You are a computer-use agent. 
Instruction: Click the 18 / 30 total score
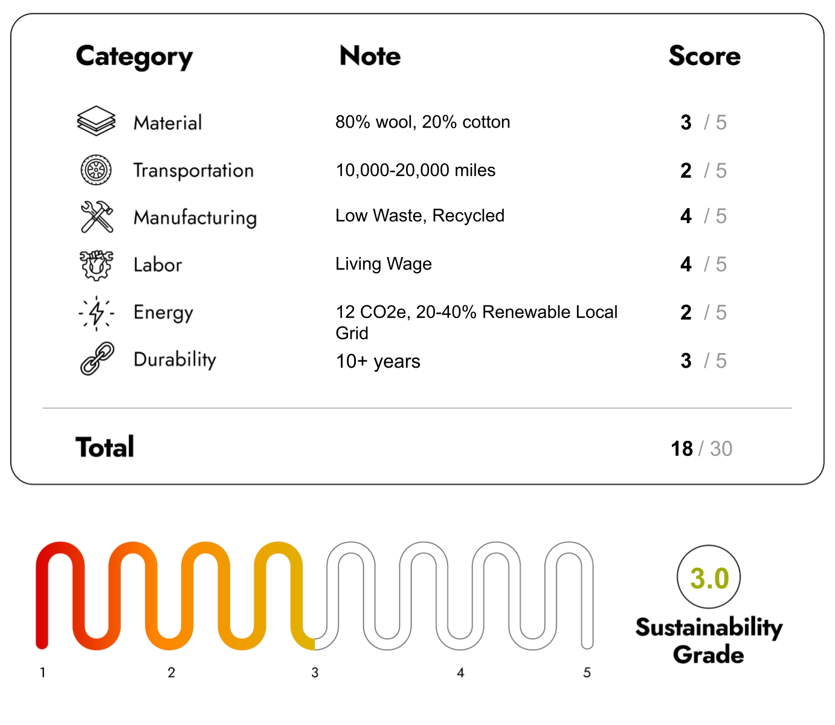(x=701, y=449)
